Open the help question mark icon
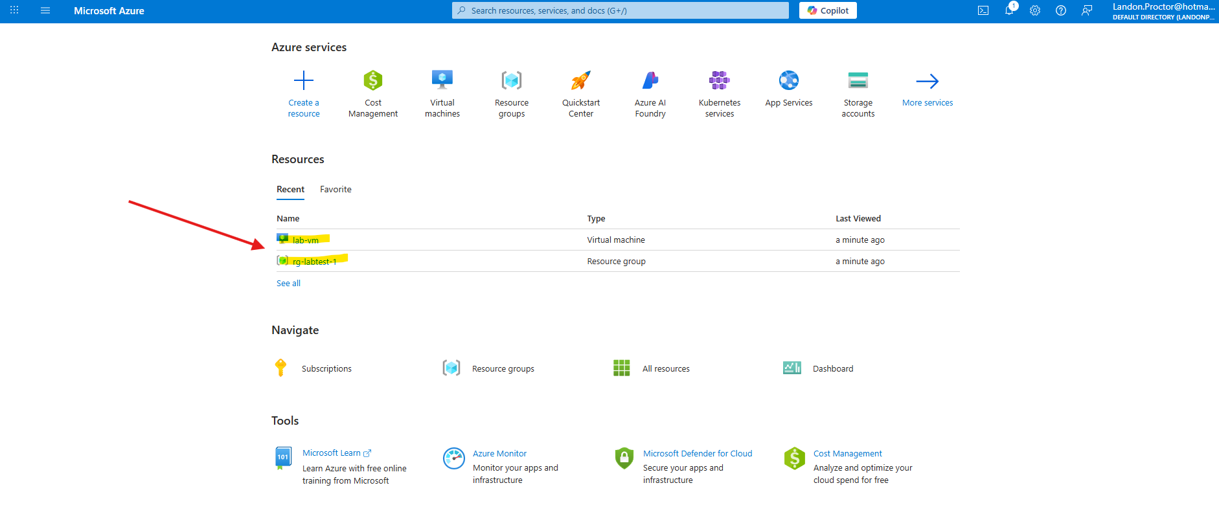Viewport: 1219px width, 527px height. (1061, 10)
